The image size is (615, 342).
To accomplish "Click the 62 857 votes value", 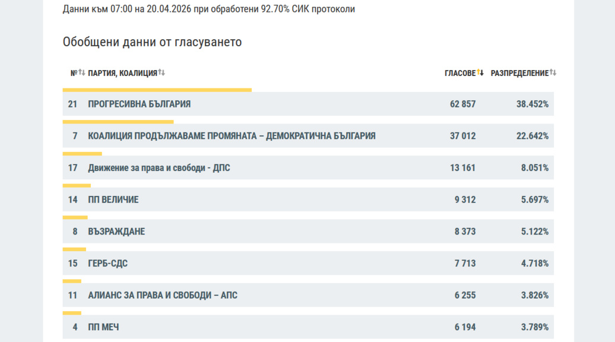I will [462, 104].
